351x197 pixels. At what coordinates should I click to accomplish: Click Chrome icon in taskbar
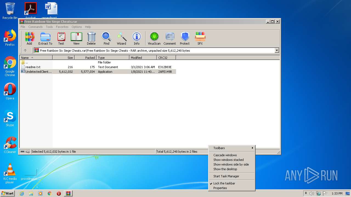pyautogui.click(x=50, y=193)
